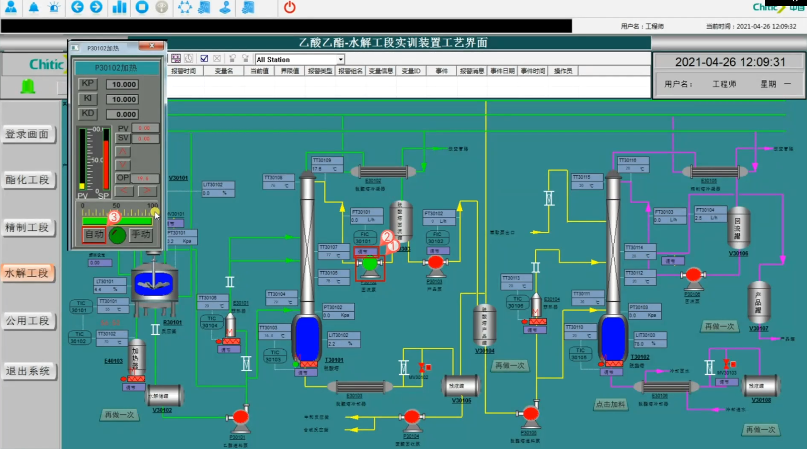Switch controller to 手动 manual mode
The width and height of the screenshot is (807, 449).
141,234
